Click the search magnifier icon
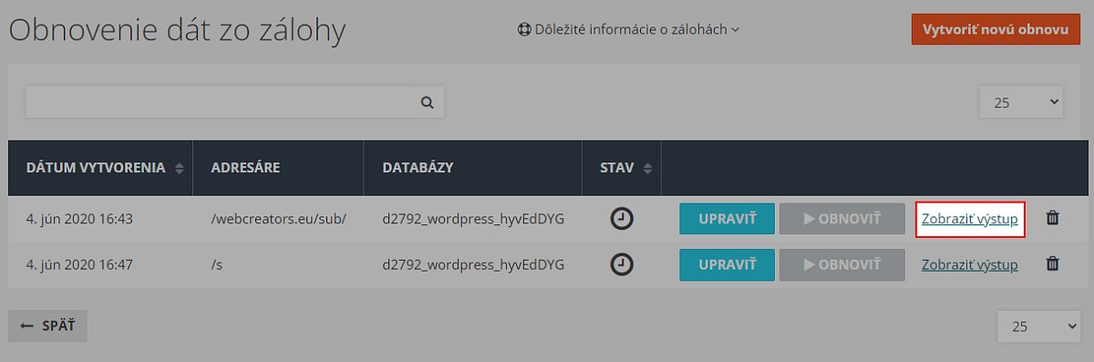1094x362 pixels. click(x=427, y=102)
